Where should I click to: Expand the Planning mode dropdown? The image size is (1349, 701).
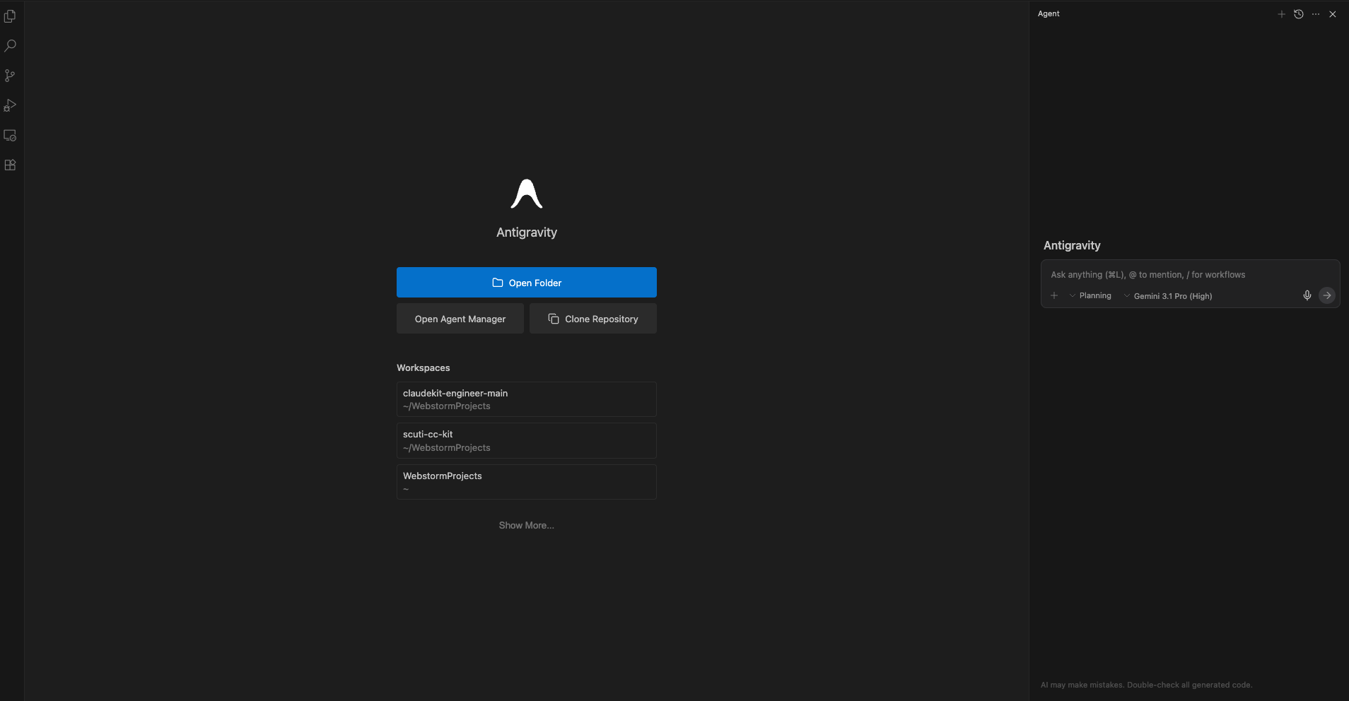(1090, 295)
